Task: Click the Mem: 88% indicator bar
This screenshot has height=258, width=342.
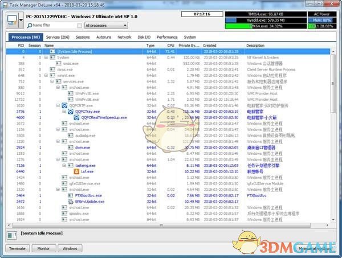Action: pyautogui.click(x=322, y=21)
